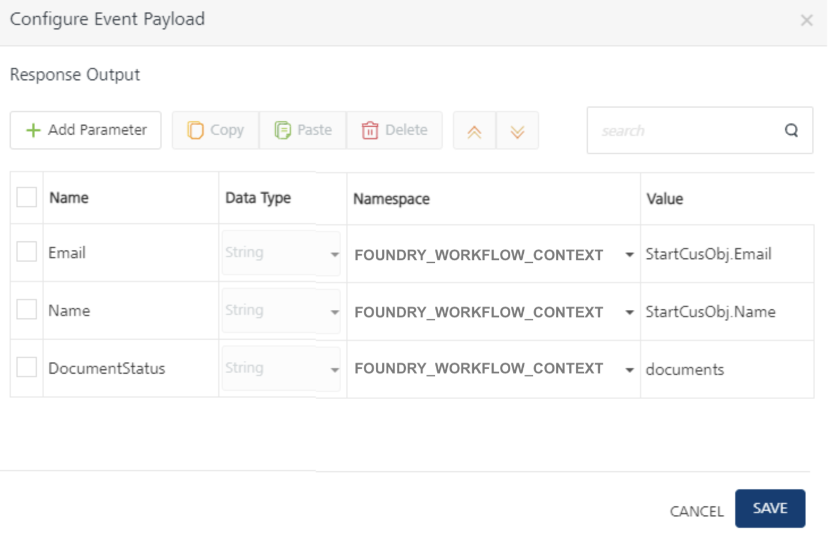Image resolution: width=839 pixels, height=538 pixels.
Task: Click the Add Parameter plus icon
Action: [x=33, y=130]
